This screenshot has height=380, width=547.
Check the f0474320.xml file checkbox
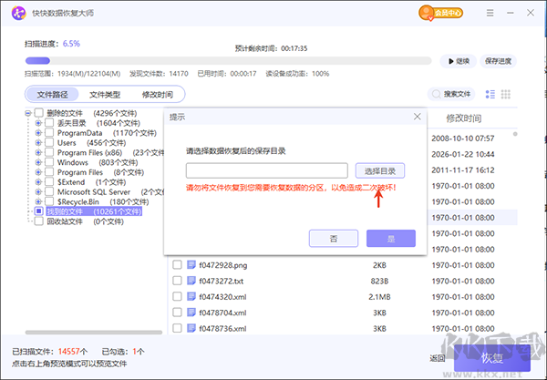click(177, 297)
